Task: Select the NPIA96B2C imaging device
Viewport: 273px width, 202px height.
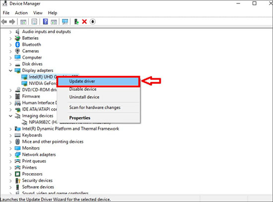Action: (43, 122)
